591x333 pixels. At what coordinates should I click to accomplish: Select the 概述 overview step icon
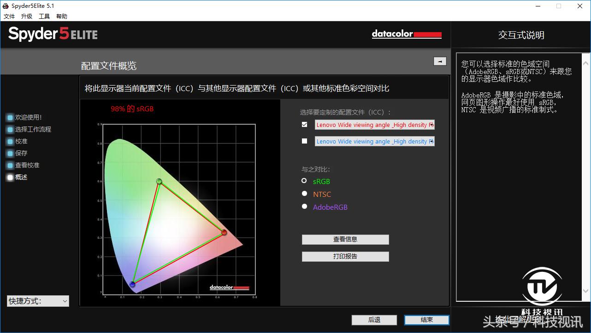click(x=10, y=177)
